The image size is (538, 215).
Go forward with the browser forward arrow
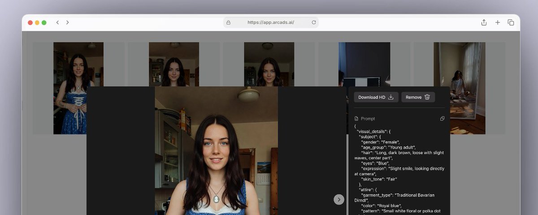click(67, 22)
